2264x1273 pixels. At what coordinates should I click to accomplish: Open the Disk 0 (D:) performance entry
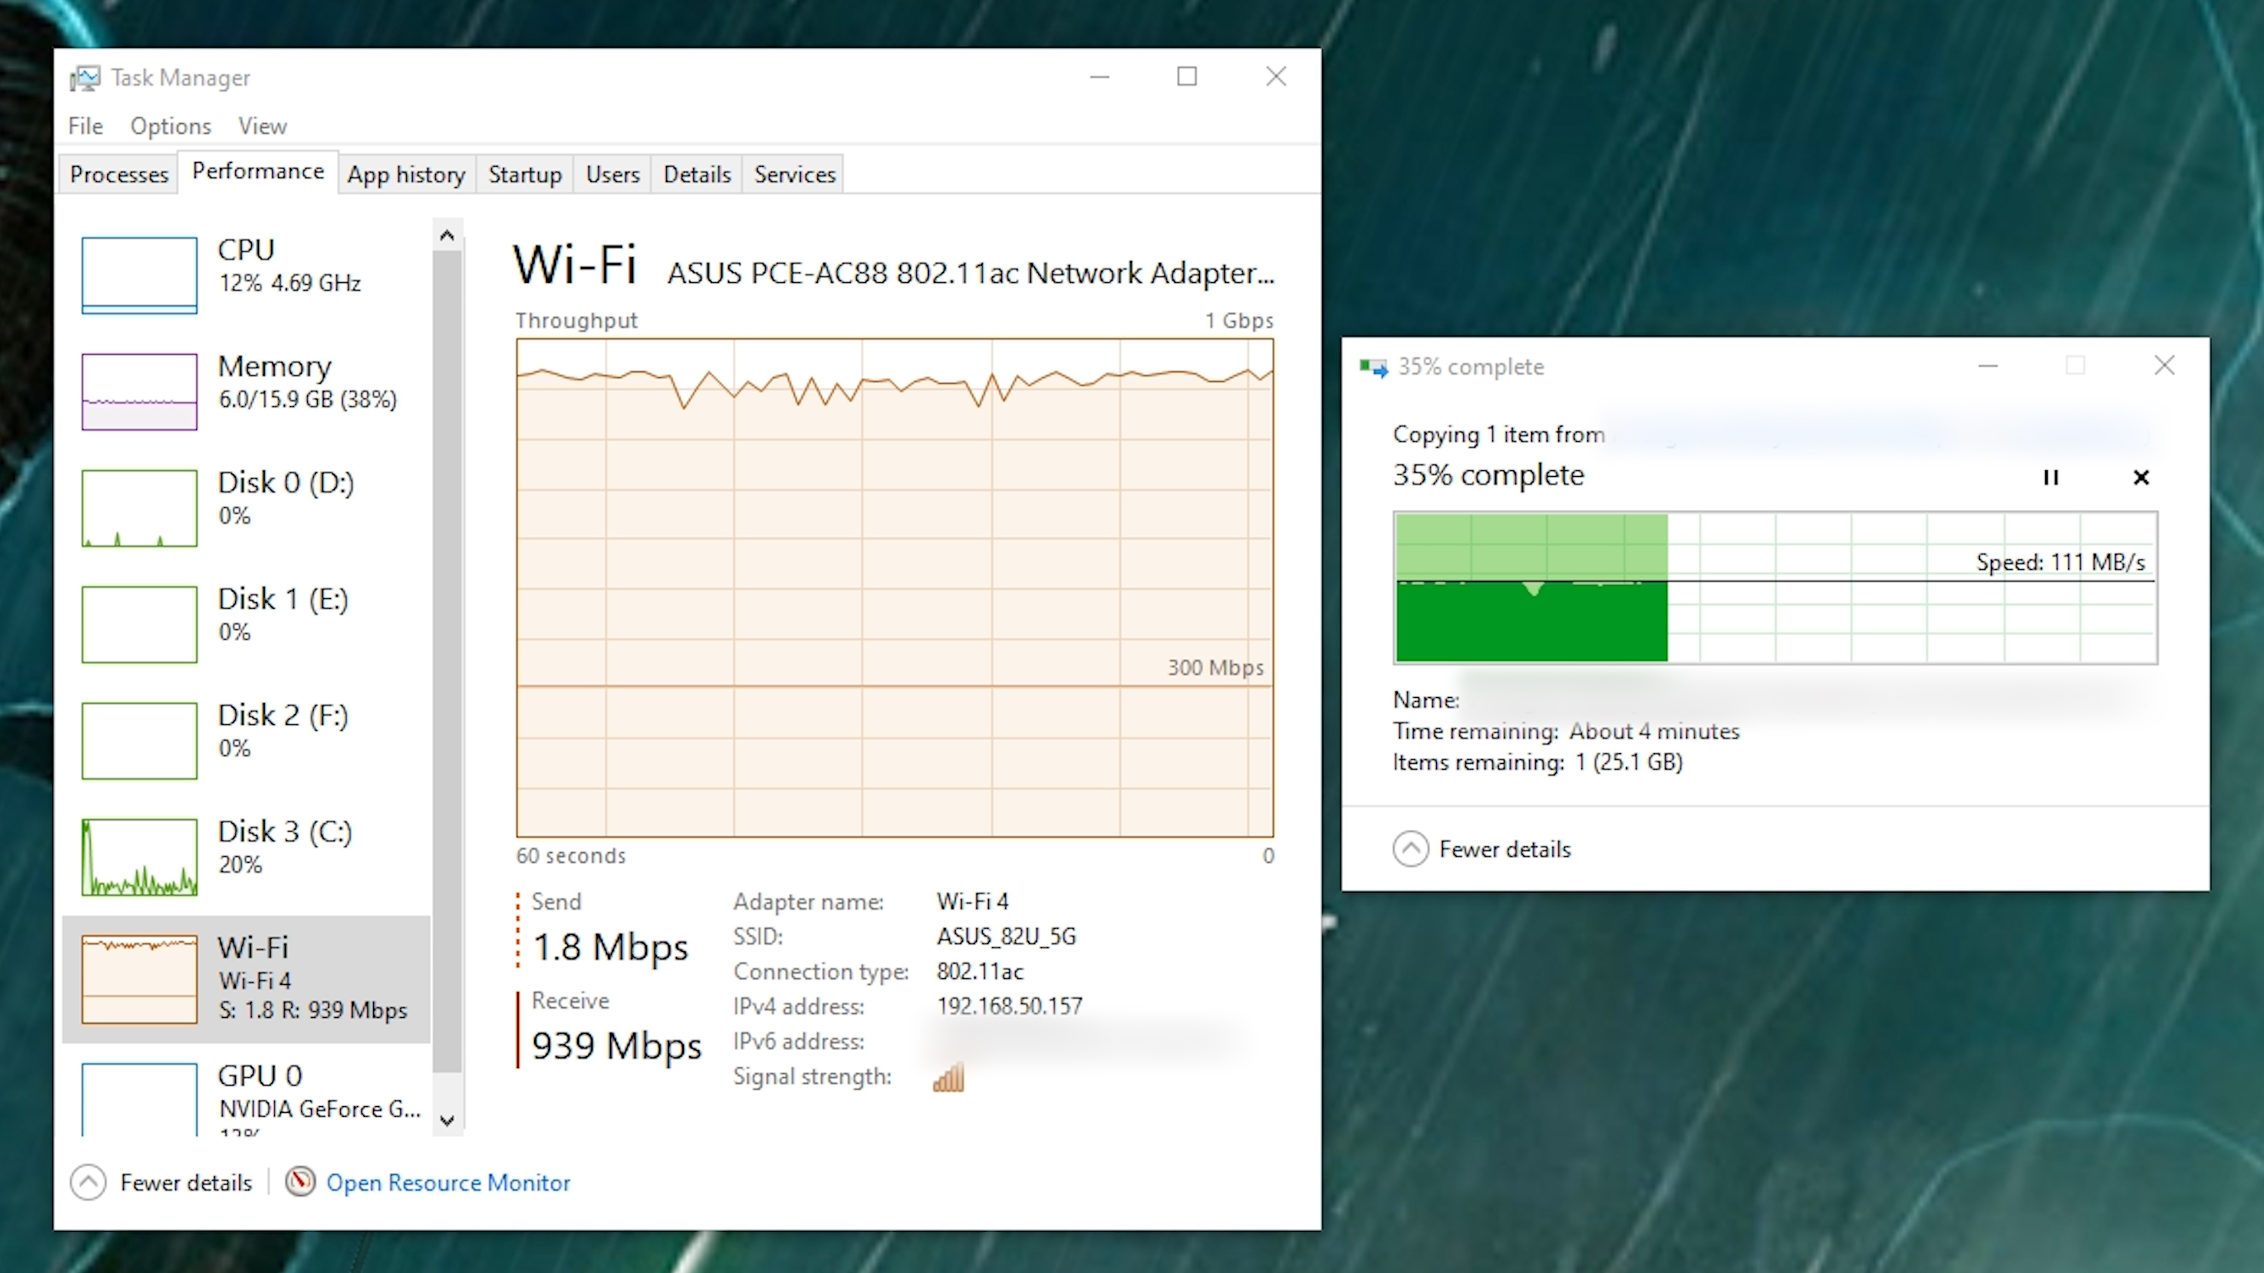(246, 508)
